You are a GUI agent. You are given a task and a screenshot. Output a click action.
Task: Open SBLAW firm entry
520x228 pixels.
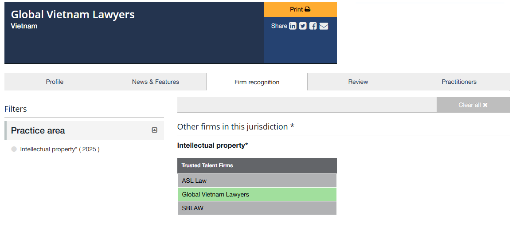(192, 208)
